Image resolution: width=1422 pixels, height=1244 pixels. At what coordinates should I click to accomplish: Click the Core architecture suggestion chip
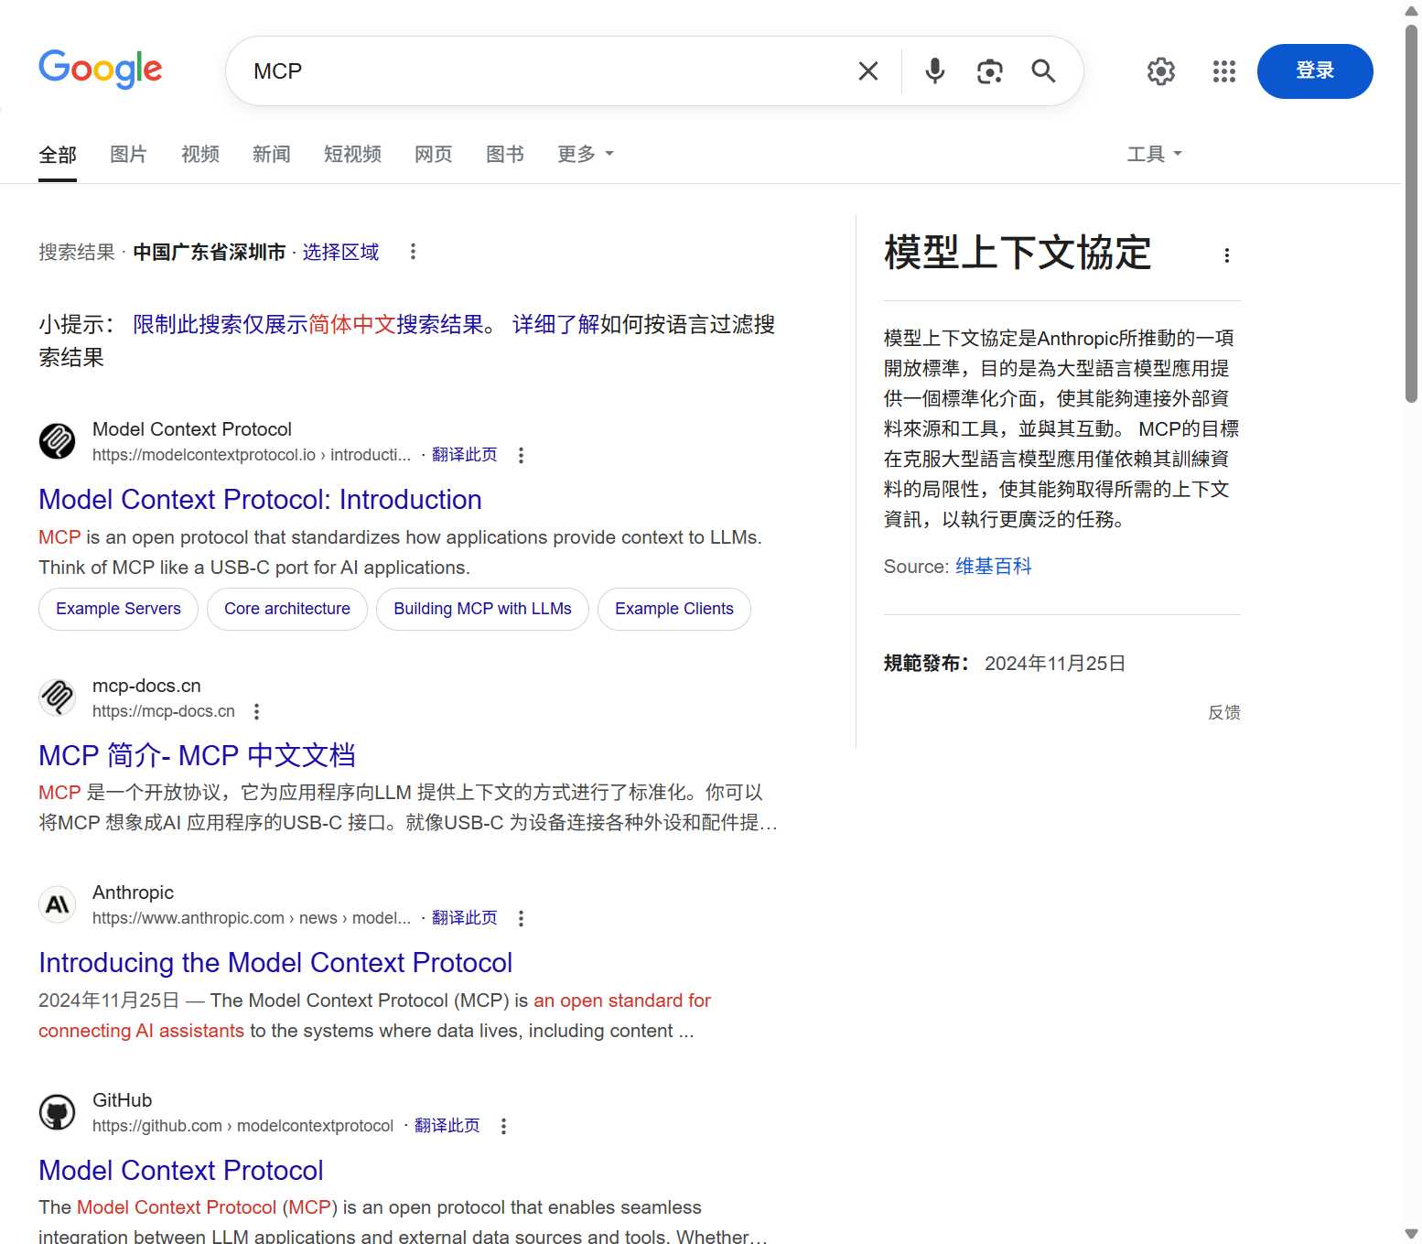[287, 608]
